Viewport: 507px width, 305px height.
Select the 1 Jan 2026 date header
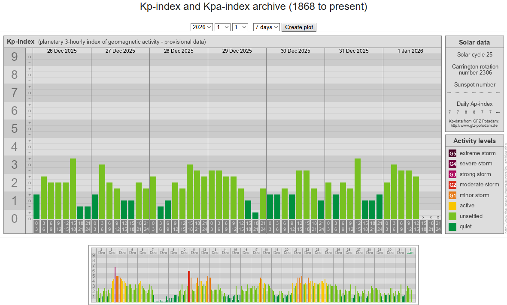[410, 51]
